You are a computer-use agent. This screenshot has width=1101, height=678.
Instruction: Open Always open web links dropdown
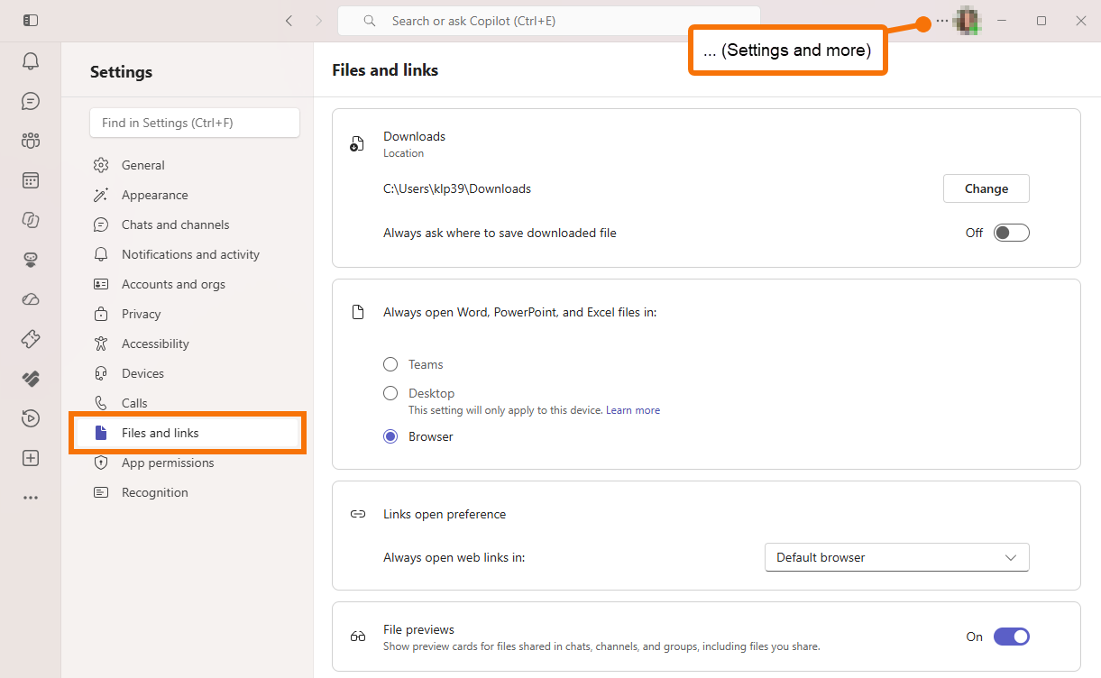coord(896,557)
